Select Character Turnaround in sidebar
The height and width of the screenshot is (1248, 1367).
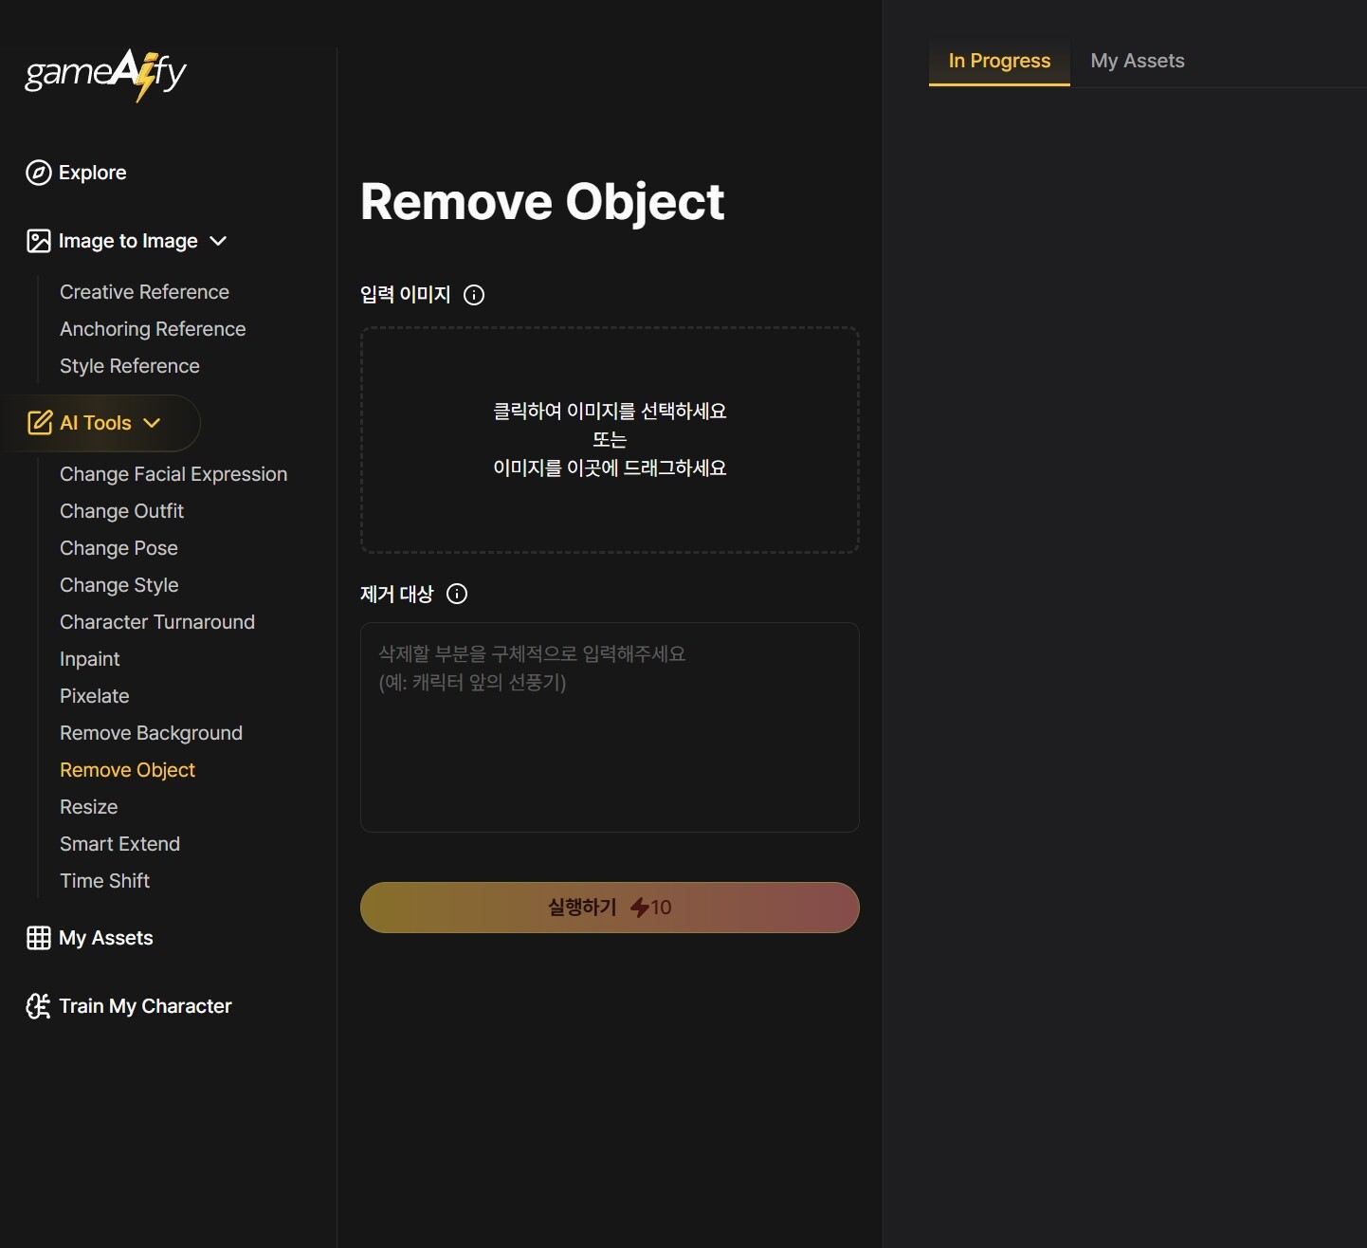157,622
